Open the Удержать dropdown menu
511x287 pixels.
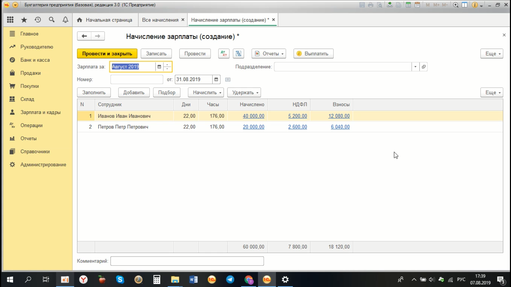[244, 92]
